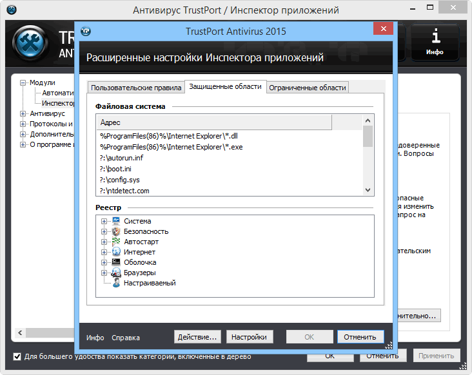Select the Инспектор item in main tree
472x375 pixels.
pos(58,103)
